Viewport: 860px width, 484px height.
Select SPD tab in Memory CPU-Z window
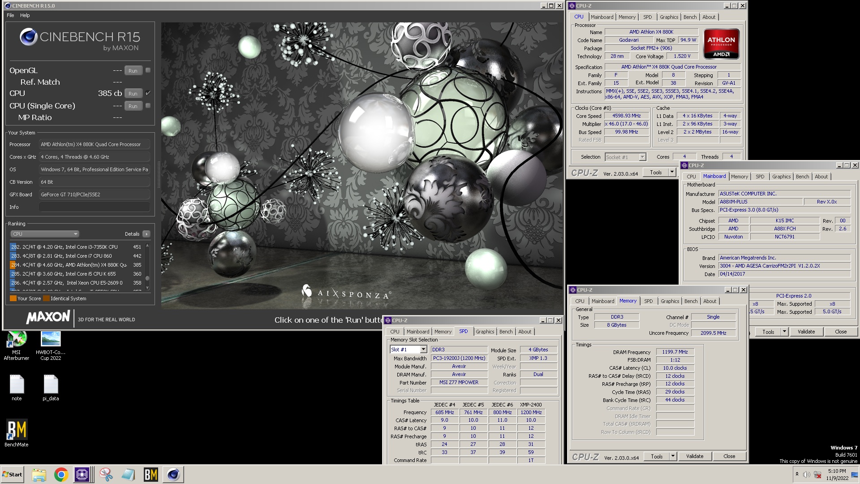click(648, 301)
